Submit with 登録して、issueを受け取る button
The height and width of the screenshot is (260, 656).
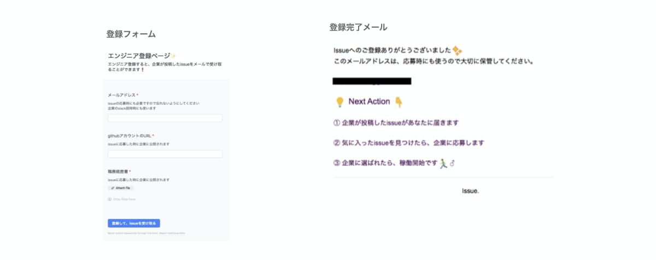click(x=134, y=223)
